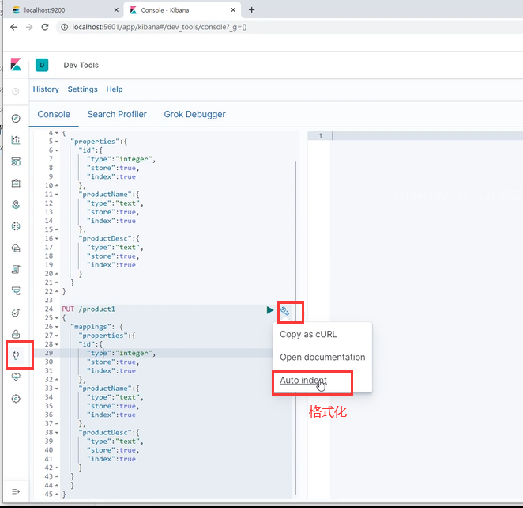Screen dimensions: 523x508
Task: Collapse the fold arrow on line 16
Action: (57, 238)
